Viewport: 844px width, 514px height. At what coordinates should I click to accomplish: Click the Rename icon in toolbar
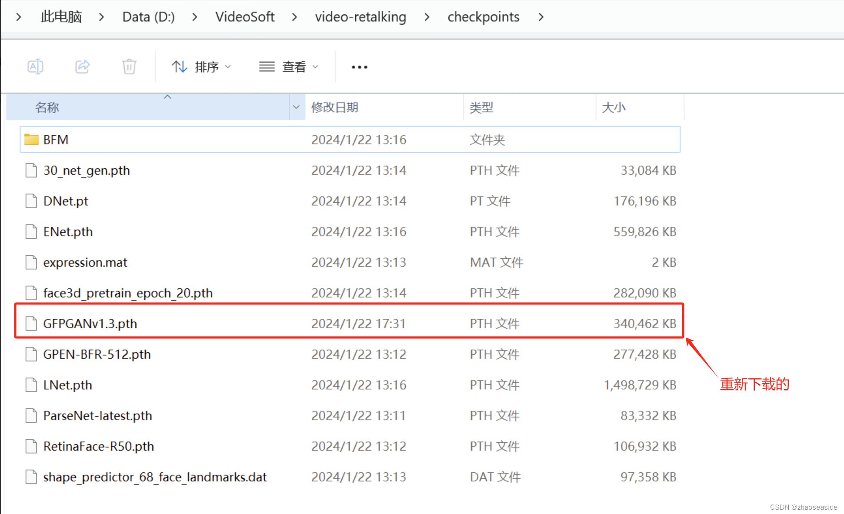pos(35,67)
